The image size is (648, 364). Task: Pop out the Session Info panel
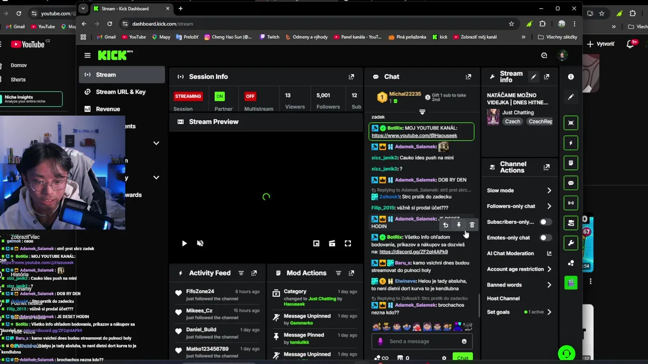[351, 77]
